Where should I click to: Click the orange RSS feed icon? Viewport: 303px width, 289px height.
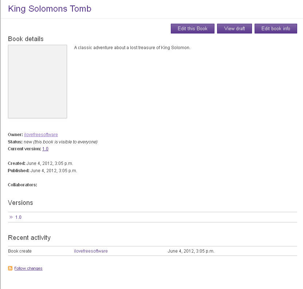(10, 268)
